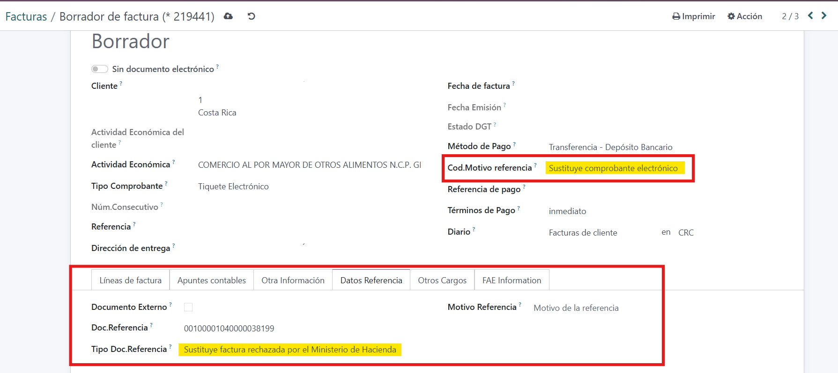The height and width of the screenshot is (373, 838).
Task: Open Método de Pago selection field
Action: (x=610, y=147)
